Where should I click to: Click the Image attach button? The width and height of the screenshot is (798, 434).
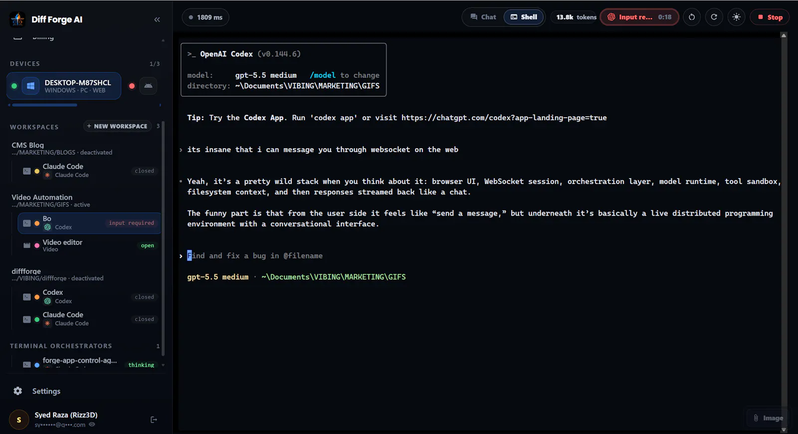(x=768, y=418)
